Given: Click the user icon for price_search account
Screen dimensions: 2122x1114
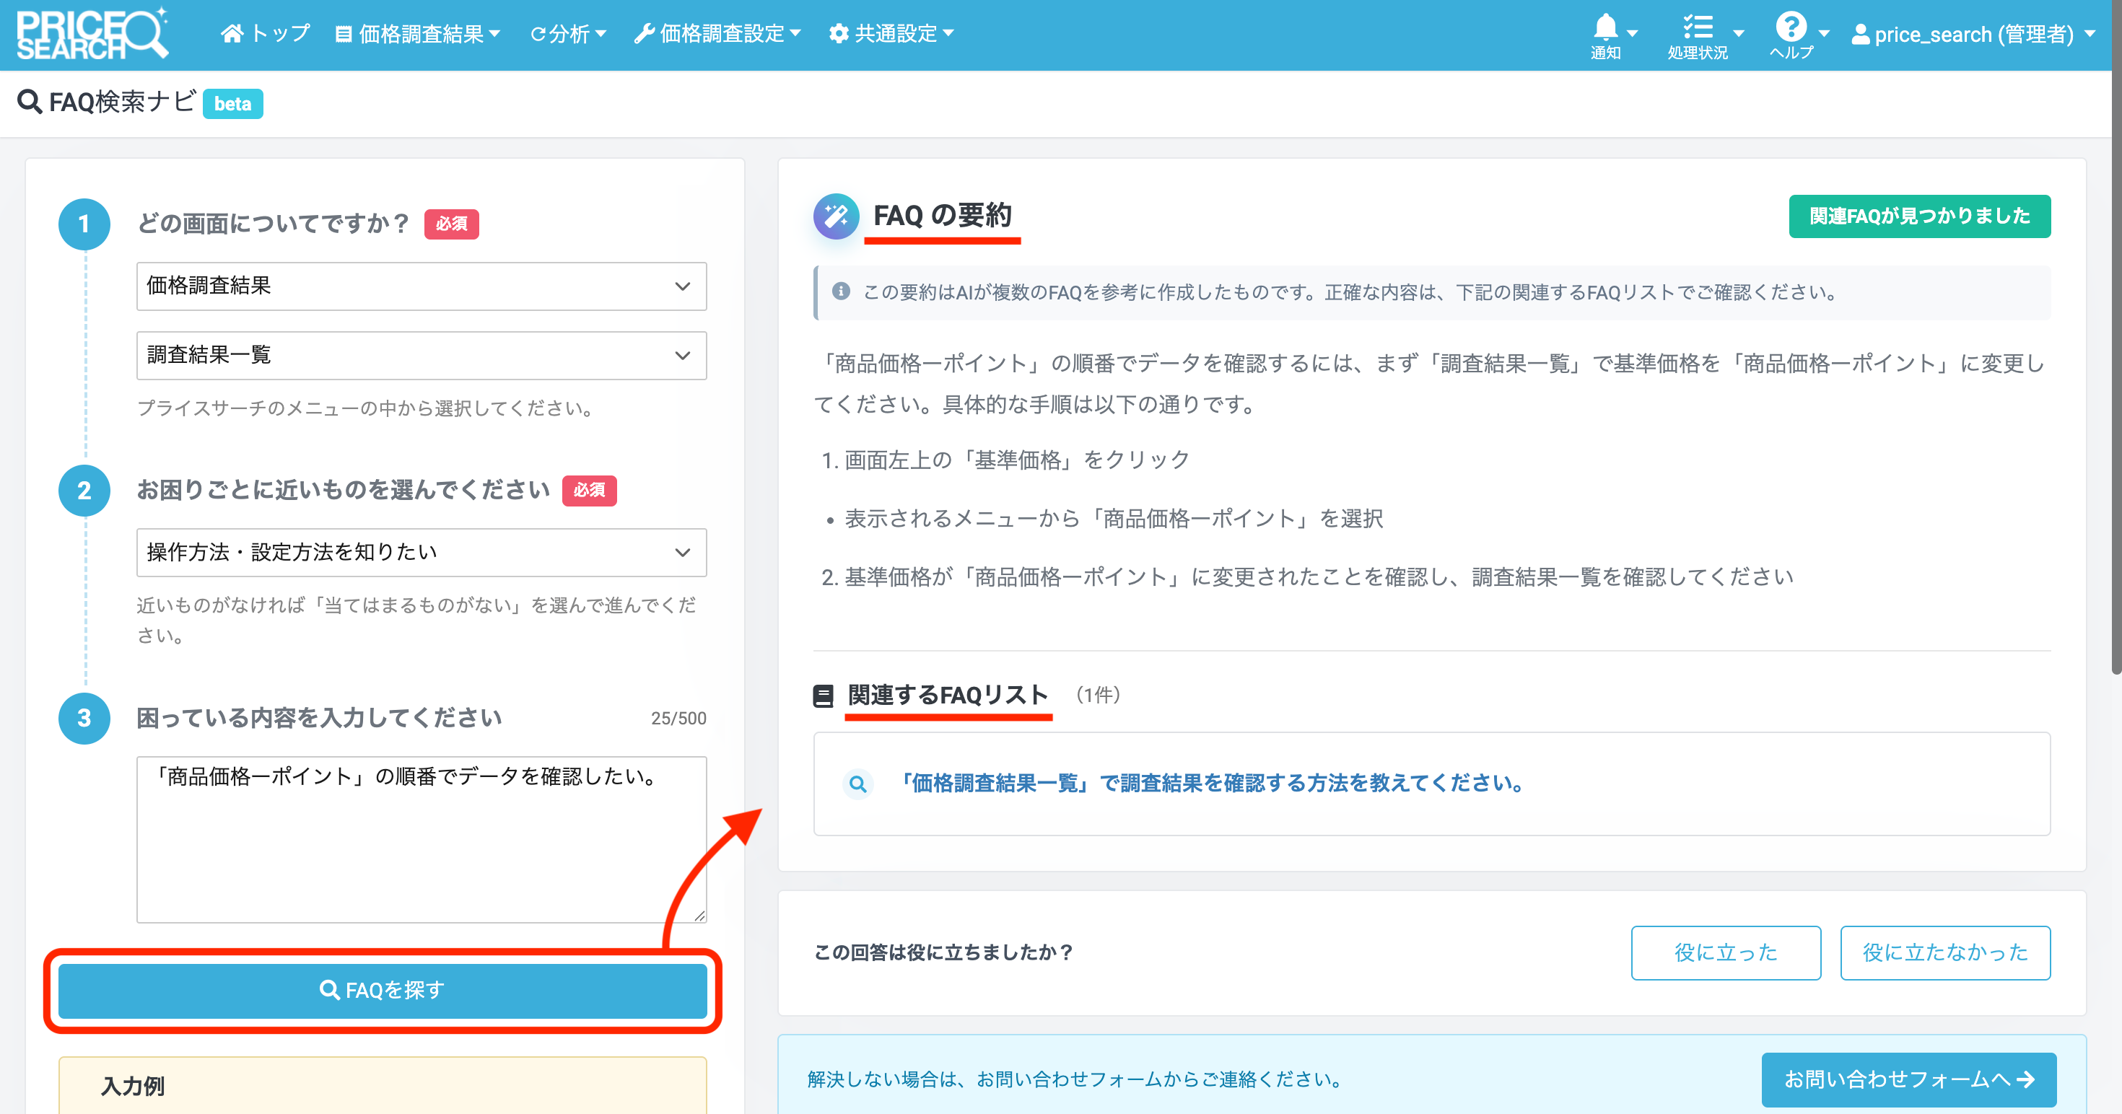Looking at the screenshot, I should [x=1860, y=34].
